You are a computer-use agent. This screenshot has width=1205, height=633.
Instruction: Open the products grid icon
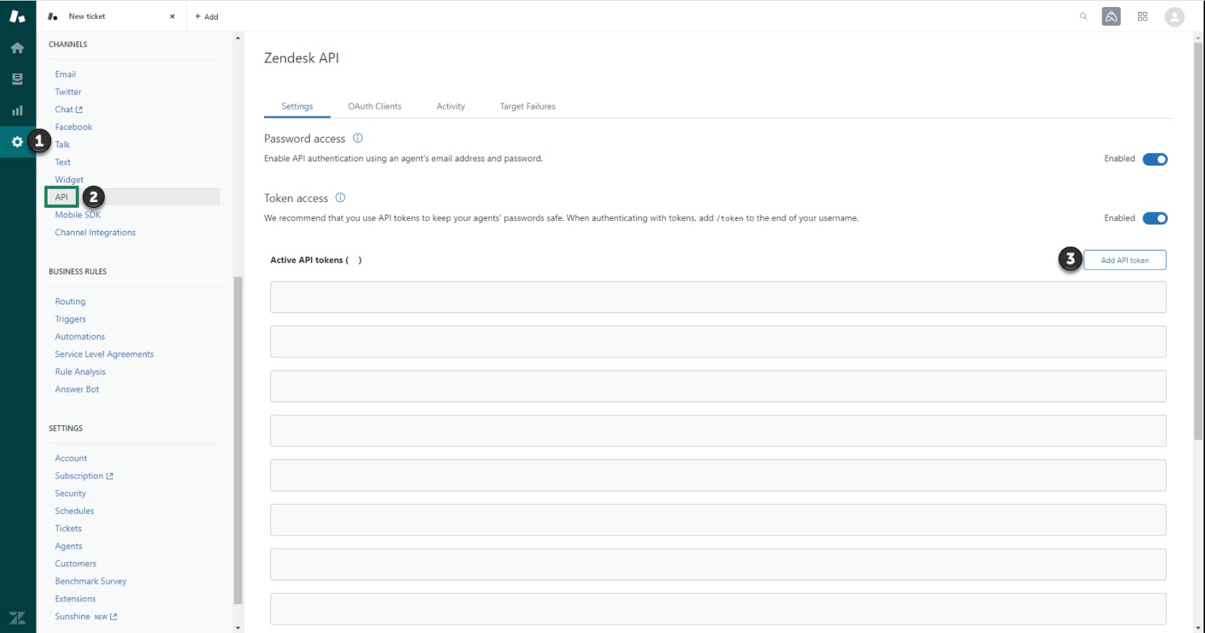coord(1143,16)
